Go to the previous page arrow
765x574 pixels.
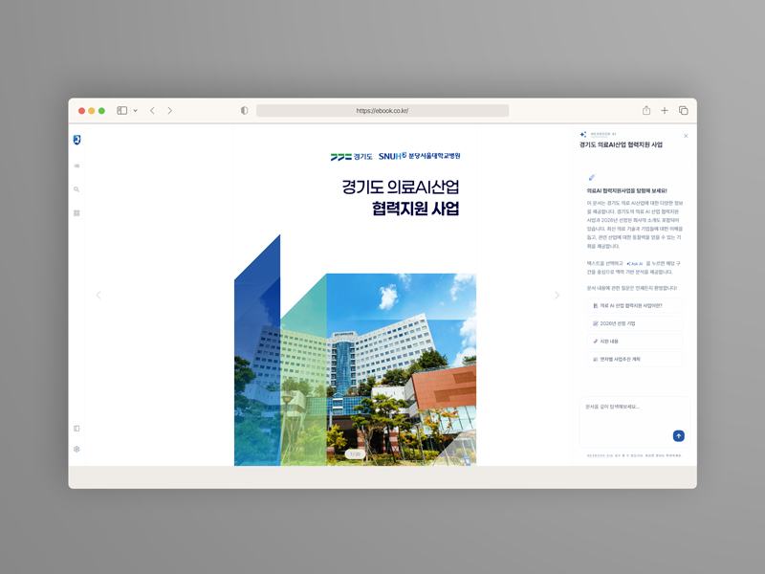(x=98, y=295)
